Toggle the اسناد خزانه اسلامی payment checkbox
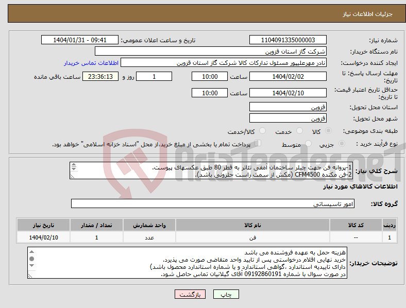Screen dimensions: 406x308 [258, 143]
